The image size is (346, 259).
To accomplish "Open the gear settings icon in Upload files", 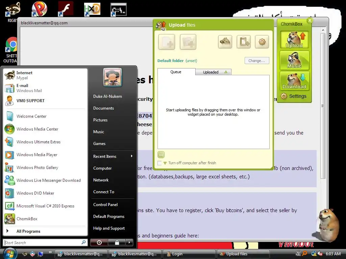I will click(262, 41).
